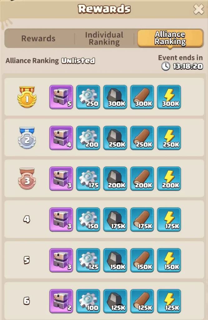This screenshot has height=320, width=208.
Task: Tap the rank 3 chest with 3
Action: (x=61, y=178)
